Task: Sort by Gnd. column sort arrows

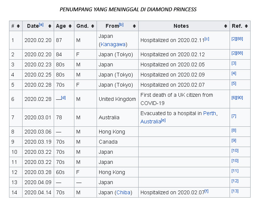Action: [92, 26]
